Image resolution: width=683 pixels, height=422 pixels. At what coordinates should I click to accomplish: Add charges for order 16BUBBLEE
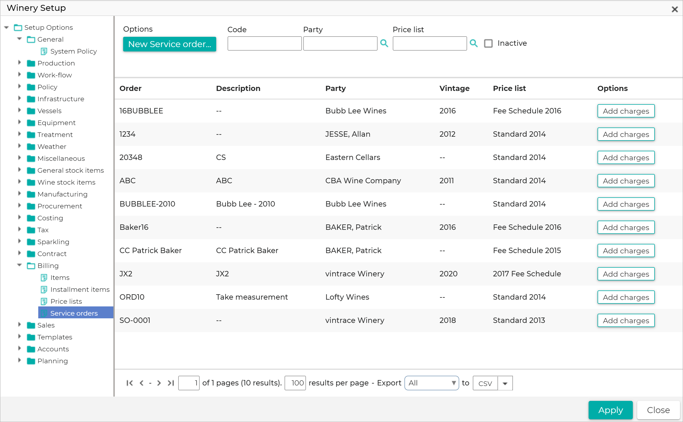click(626, 111)
